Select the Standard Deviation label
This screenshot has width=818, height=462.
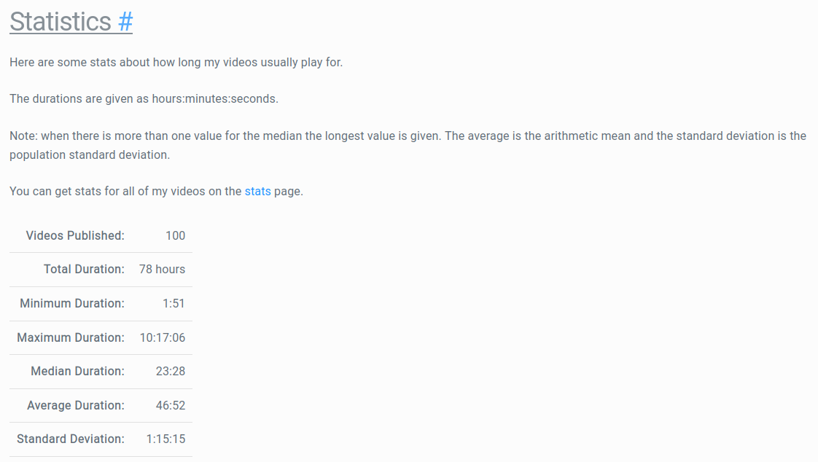71,439
